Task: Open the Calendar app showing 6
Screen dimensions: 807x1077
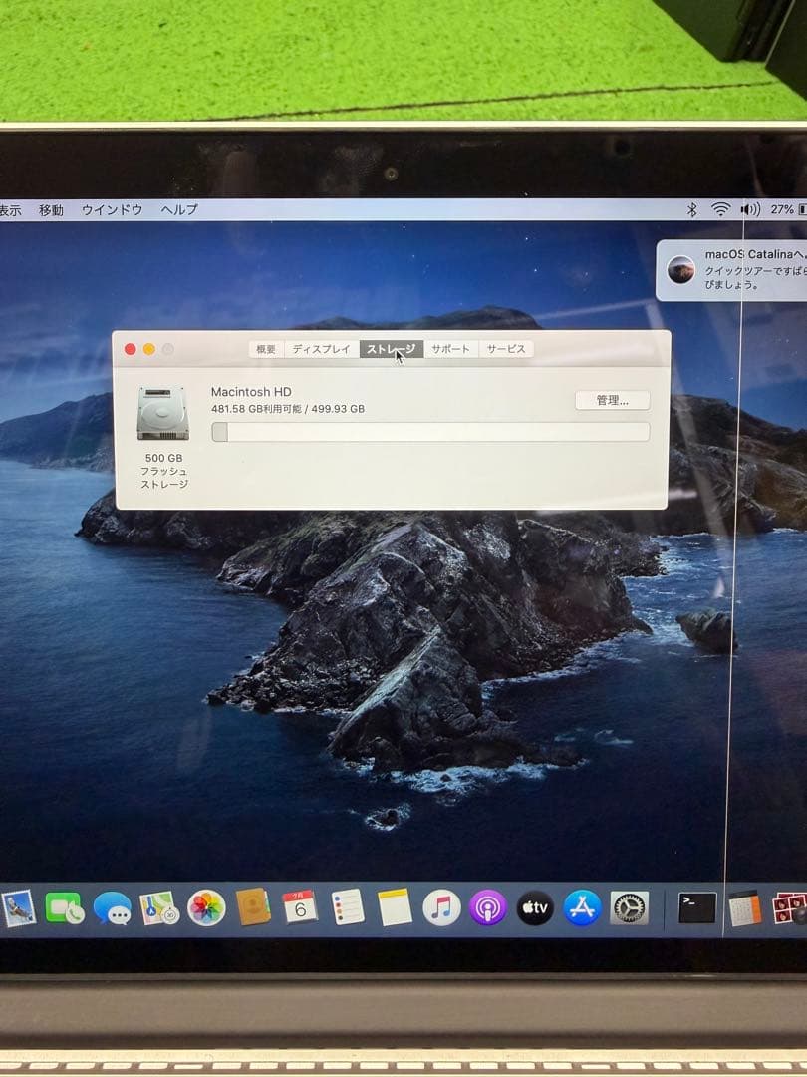Action: (300, 907)
